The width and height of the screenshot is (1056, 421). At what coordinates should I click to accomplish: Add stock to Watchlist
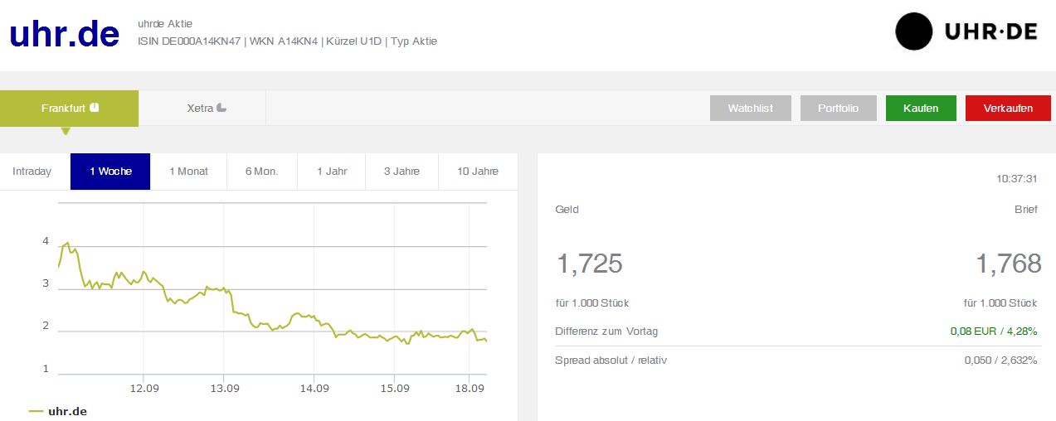pos(750,109)
